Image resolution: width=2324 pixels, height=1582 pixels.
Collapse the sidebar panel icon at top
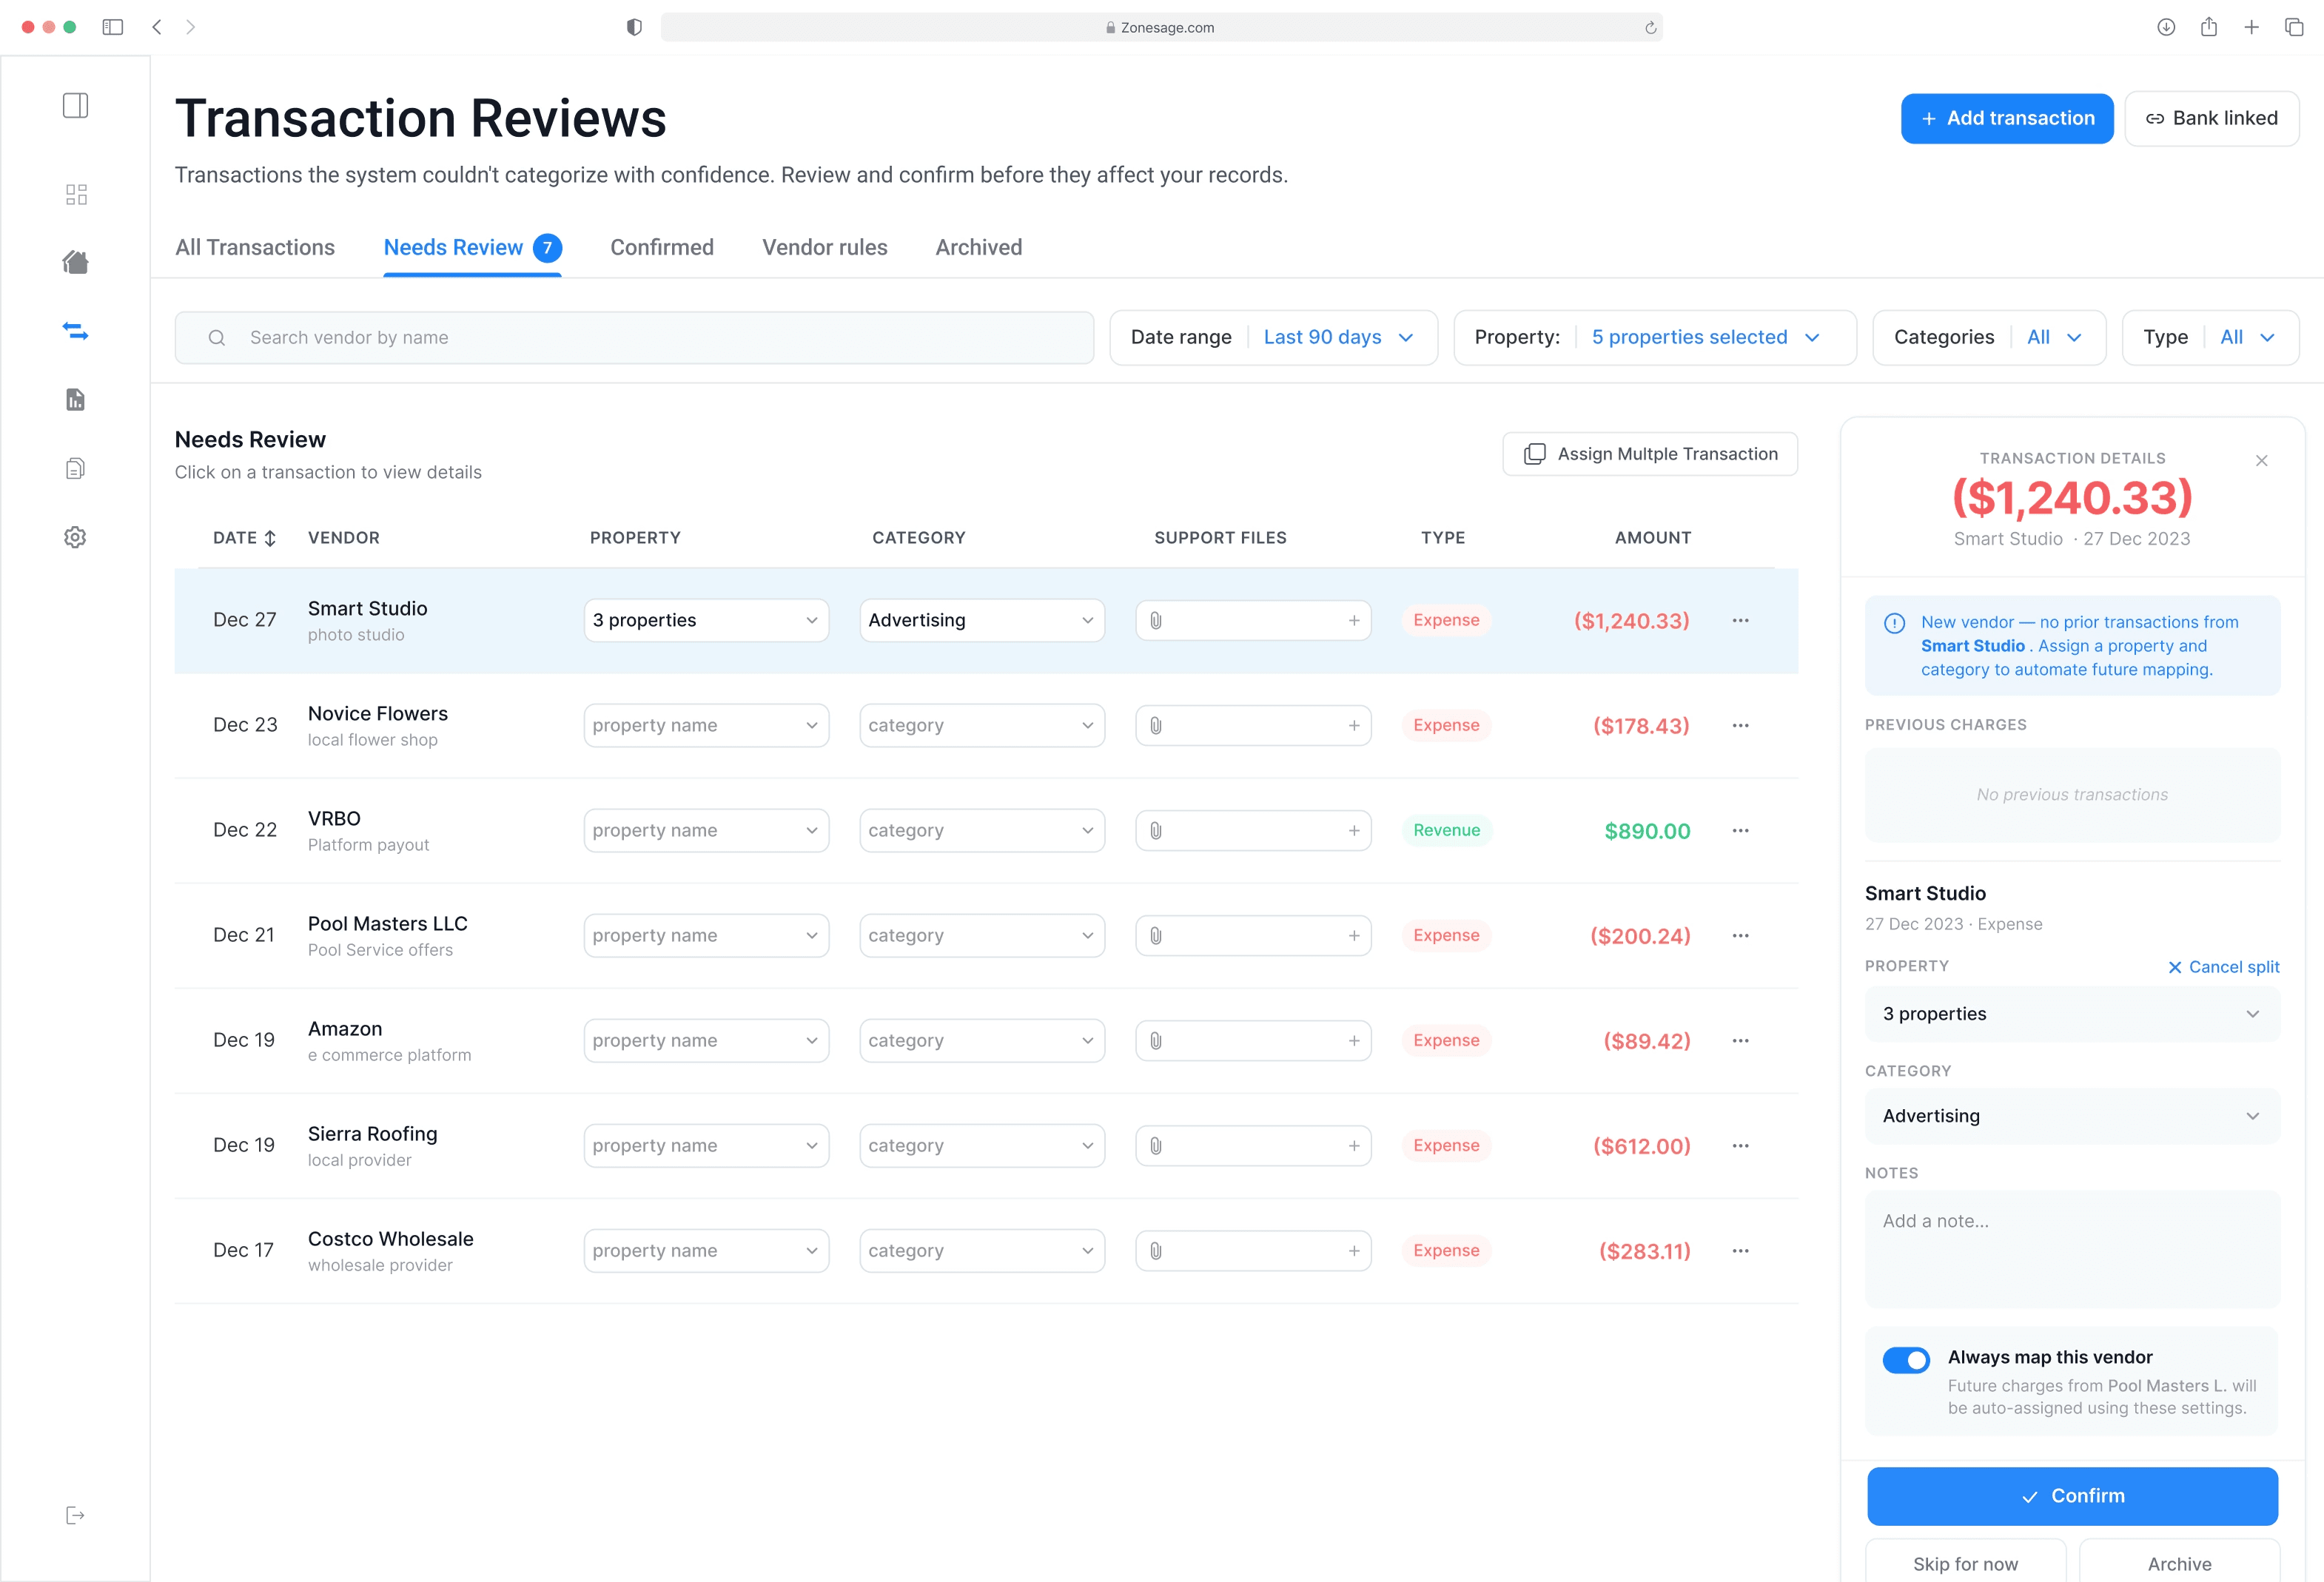76,106
